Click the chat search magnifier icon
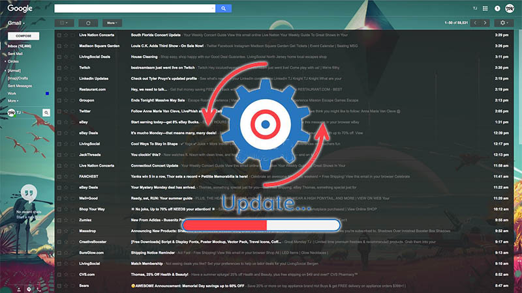522x293 pixels. click(46, 113)
